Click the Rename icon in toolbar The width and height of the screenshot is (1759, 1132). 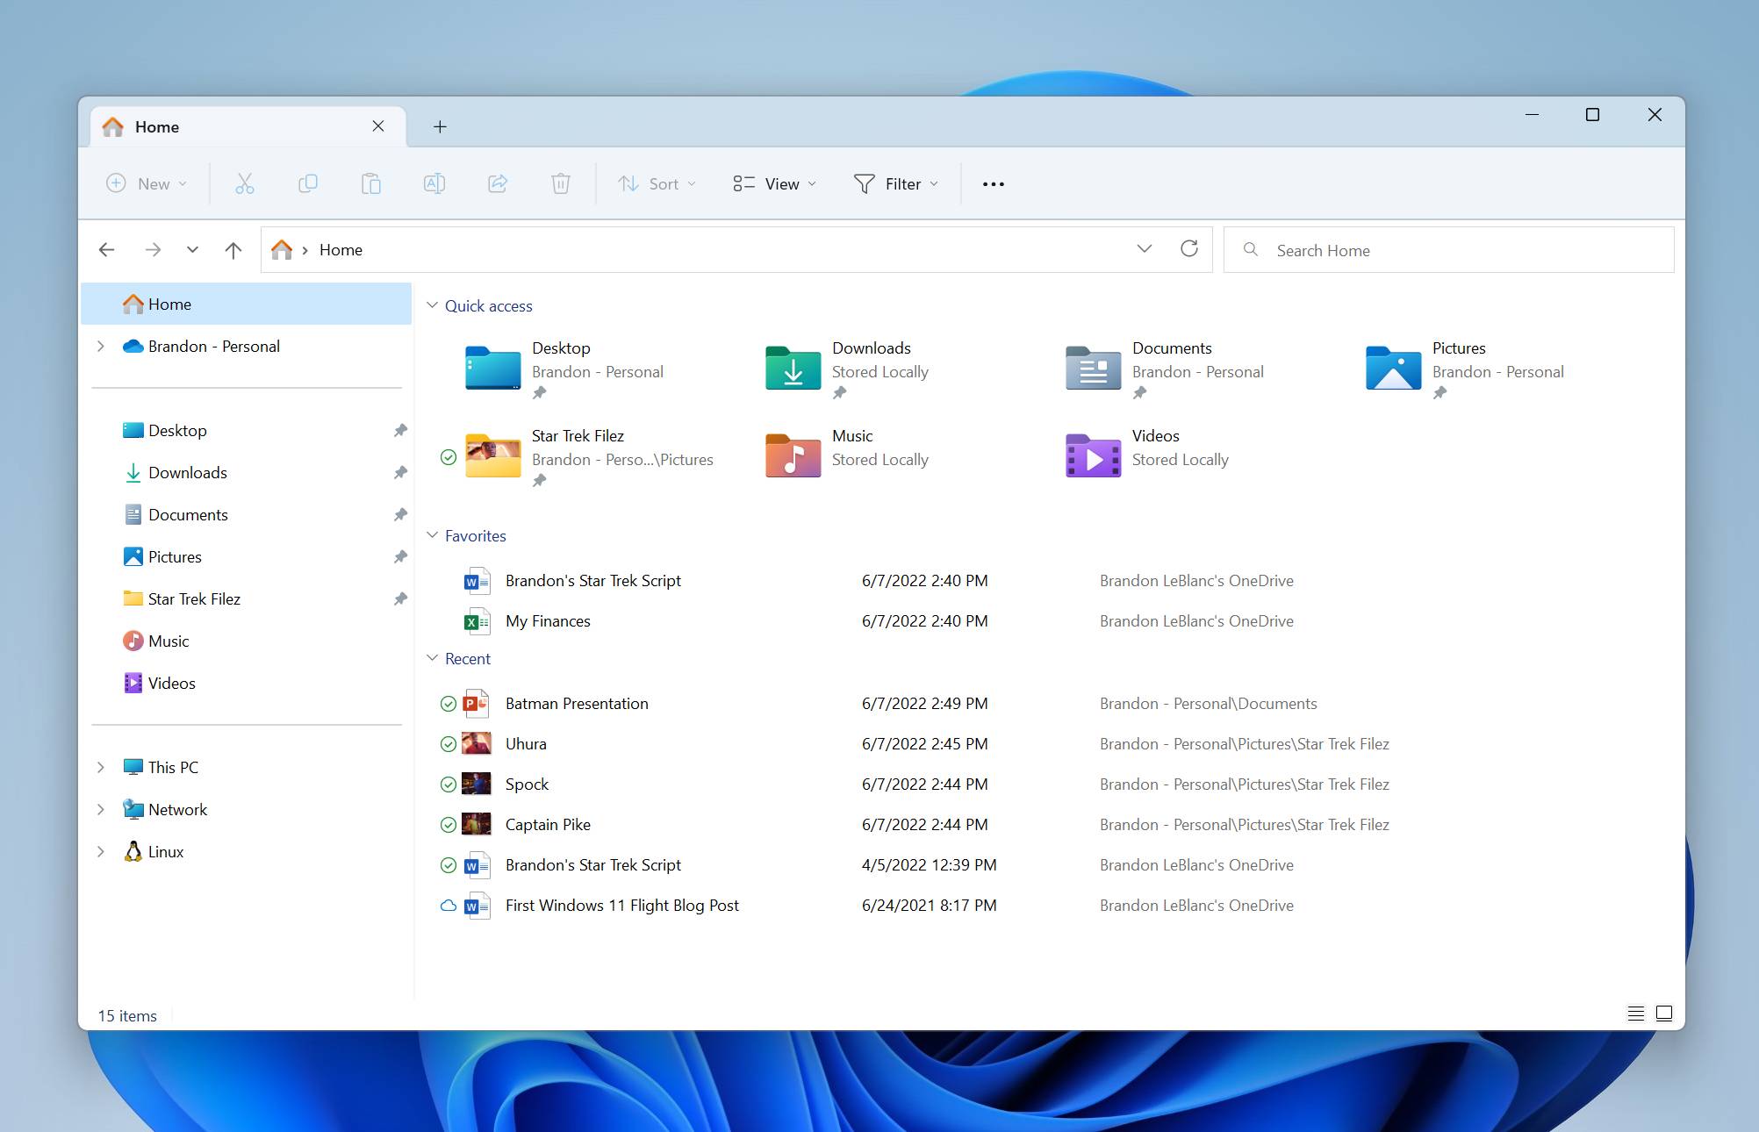[x=434, y=182]
